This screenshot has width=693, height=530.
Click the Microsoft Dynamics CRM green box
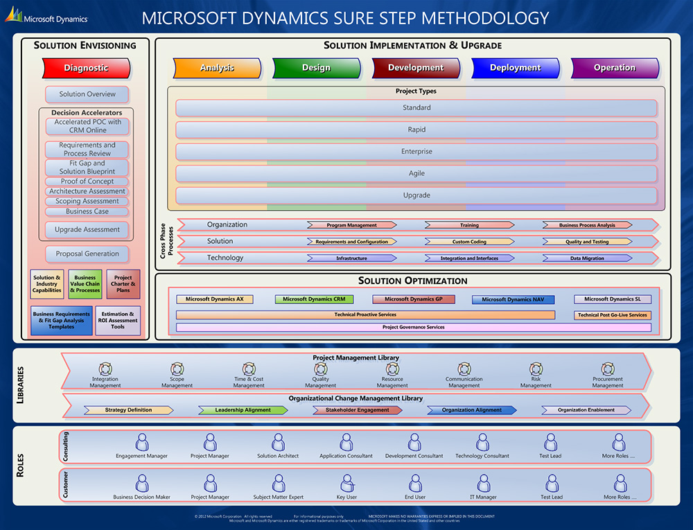[314, 299]
